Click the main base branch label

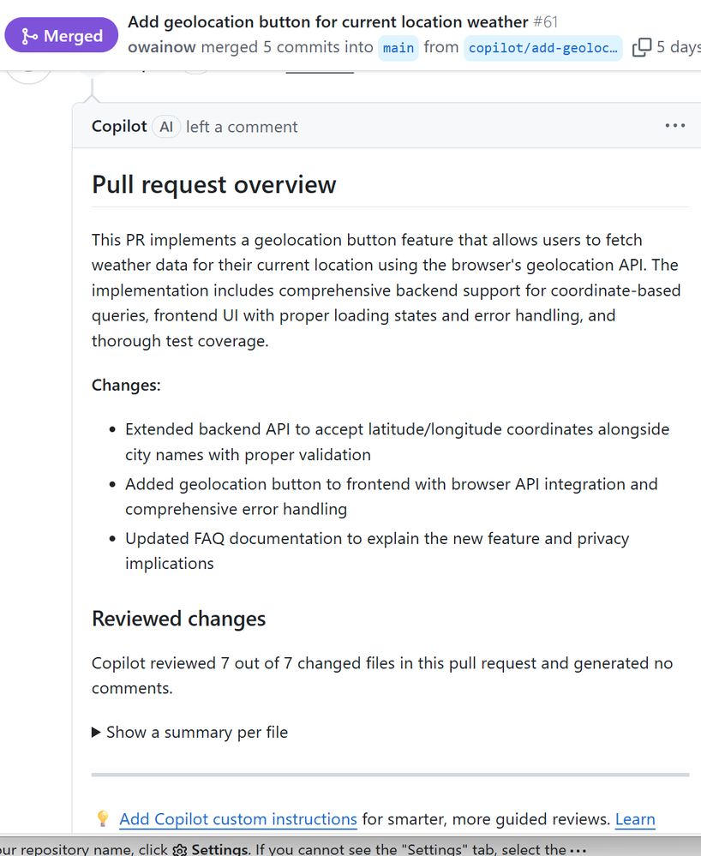coord(398,48)
